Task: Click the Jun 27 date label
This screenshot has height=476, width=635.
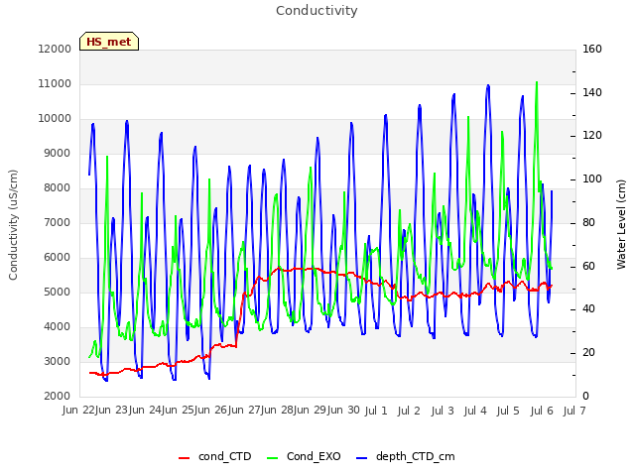Action: [x=245, y=411]
